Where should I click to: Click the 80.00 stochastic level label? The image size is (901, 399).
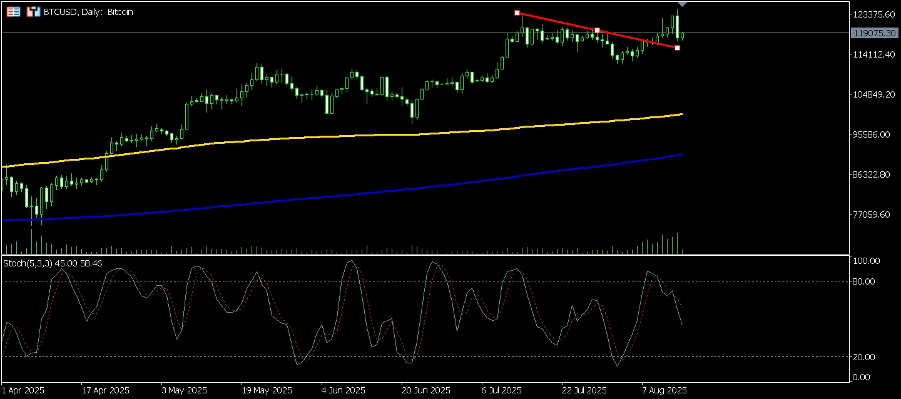click(863, 281)
